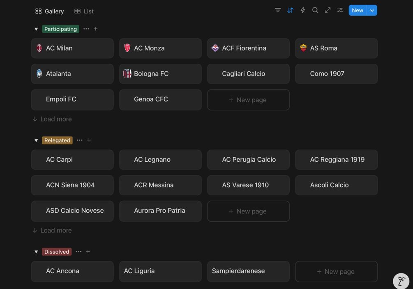Click the AS Roma crest icon

303,48
